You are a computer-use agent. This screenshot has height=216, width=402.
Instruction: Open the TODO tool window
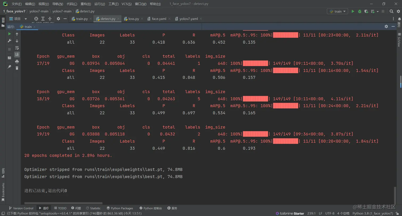point(60,208)
